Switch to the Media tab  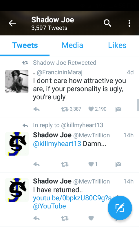tap(72, 45)
